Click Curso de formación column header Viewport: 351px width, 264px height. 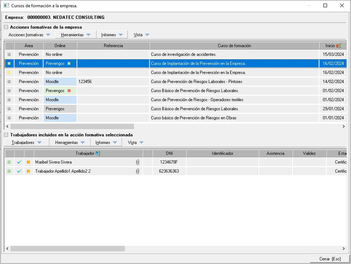click(234, 46)
